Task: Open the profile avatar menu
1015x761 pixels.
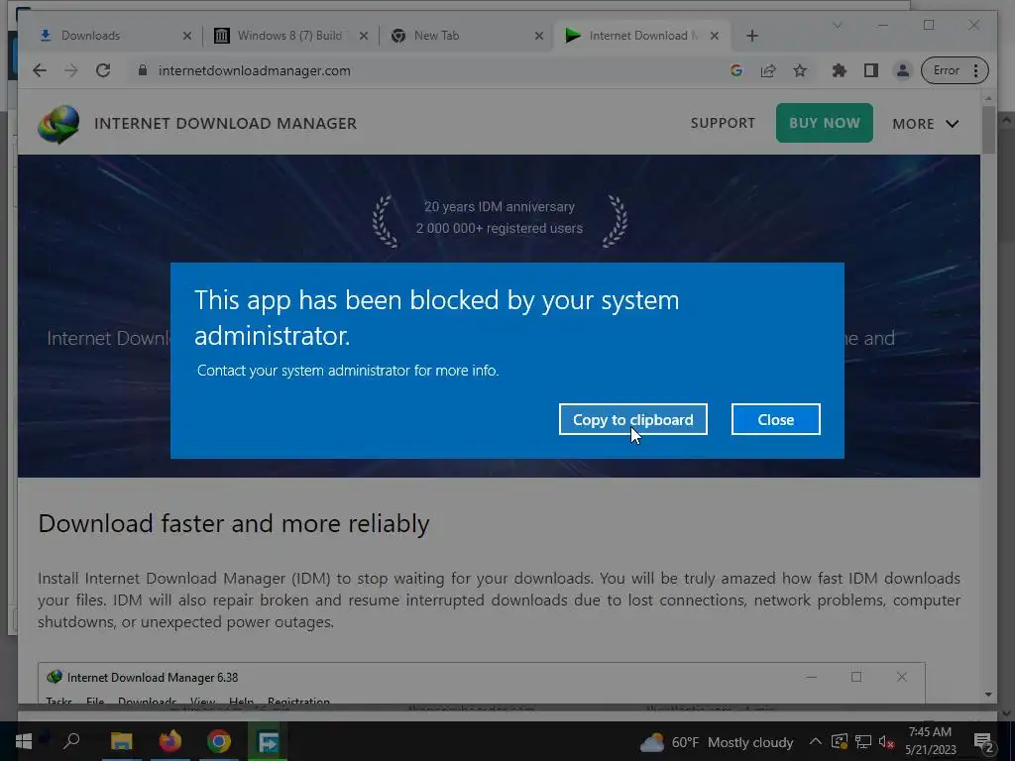Action: (902, 70)
